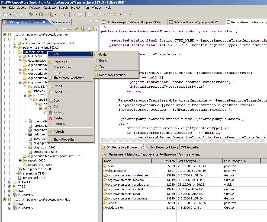Toggle the highlighted last icon in SVN view toolbar

pos(95,29)
